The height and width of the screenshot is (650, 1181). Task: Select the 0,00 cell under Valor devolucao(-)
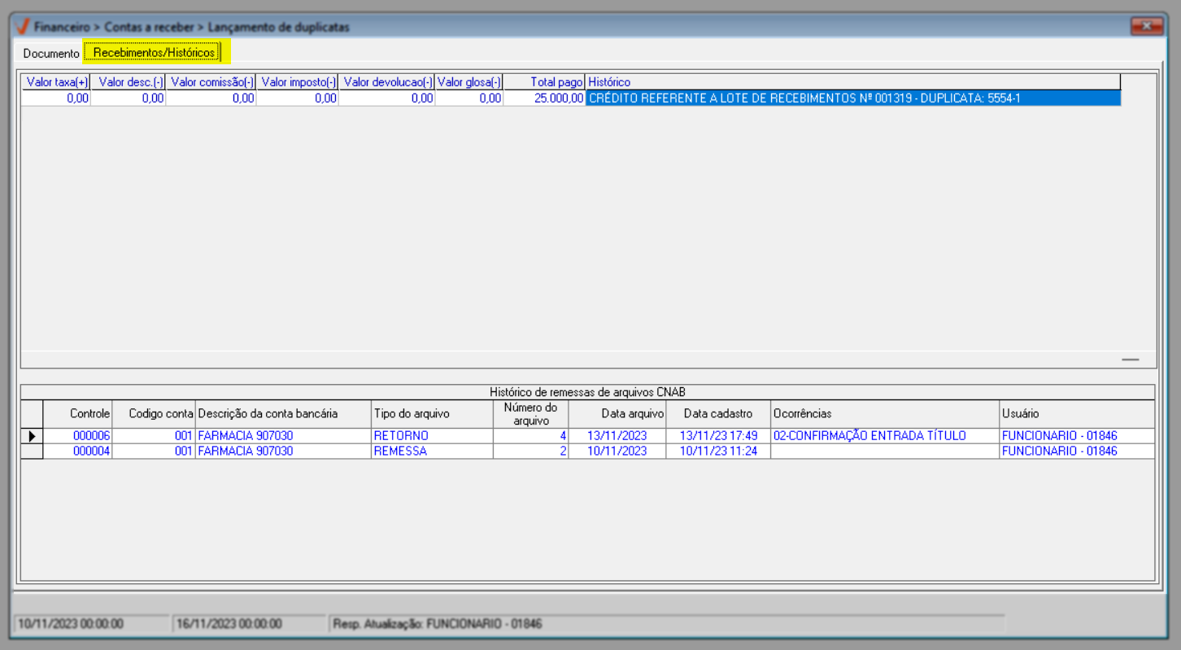[x=387, y=98]
